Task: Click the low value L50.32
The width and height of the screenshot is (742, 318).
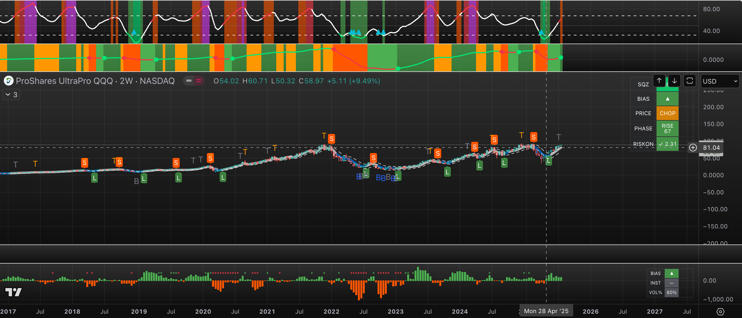Action: pyautogui.click(x=283, y=81)
